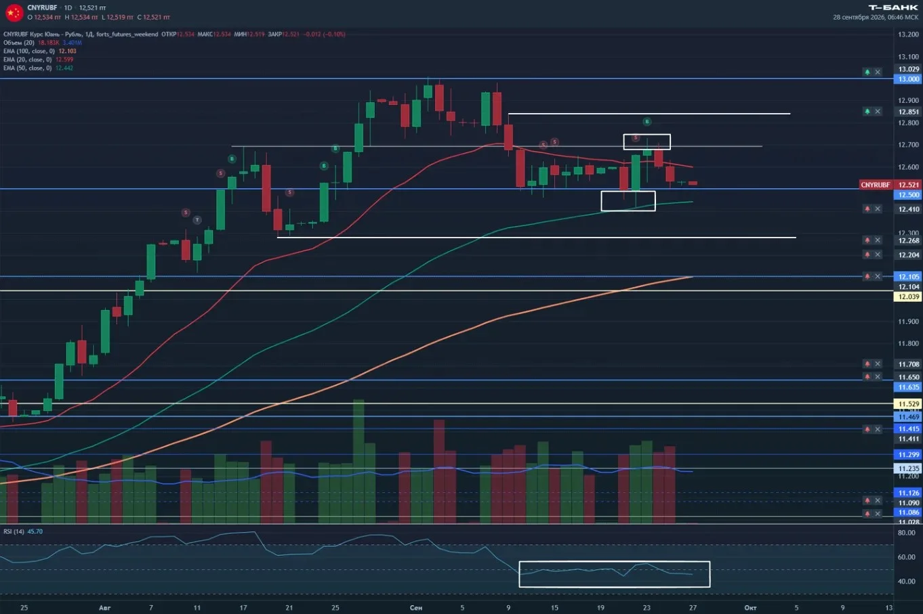This screenshot has width=923, height=614.
Task: Open the bell alert in the 12.105 row
Action: click(x=867, y=276)
